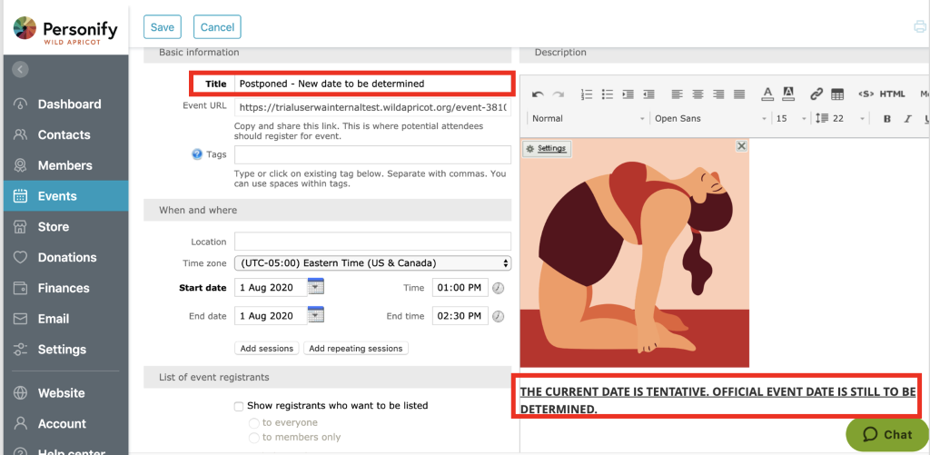Click the Tags input field

coord(372,154)
